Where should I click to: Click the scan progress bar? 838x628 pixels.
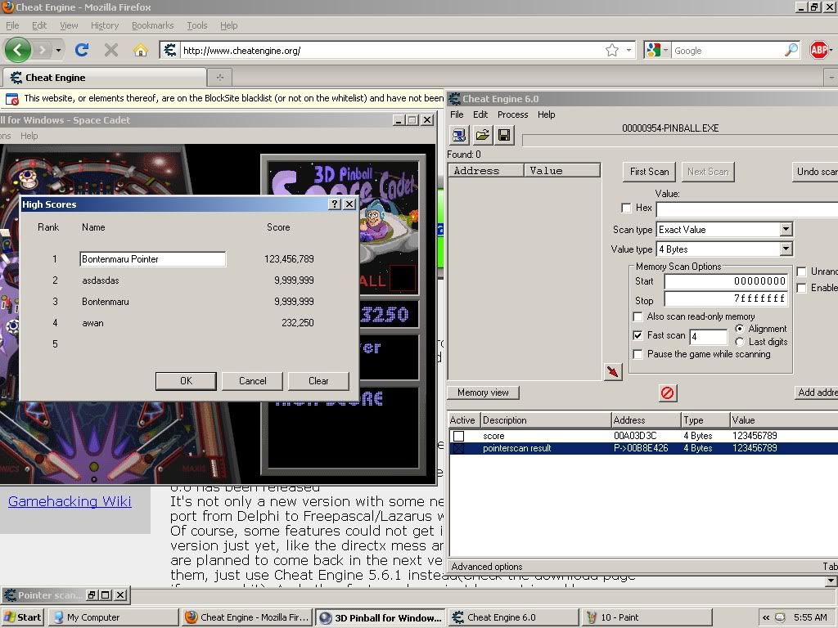click(x=680, y=141)
